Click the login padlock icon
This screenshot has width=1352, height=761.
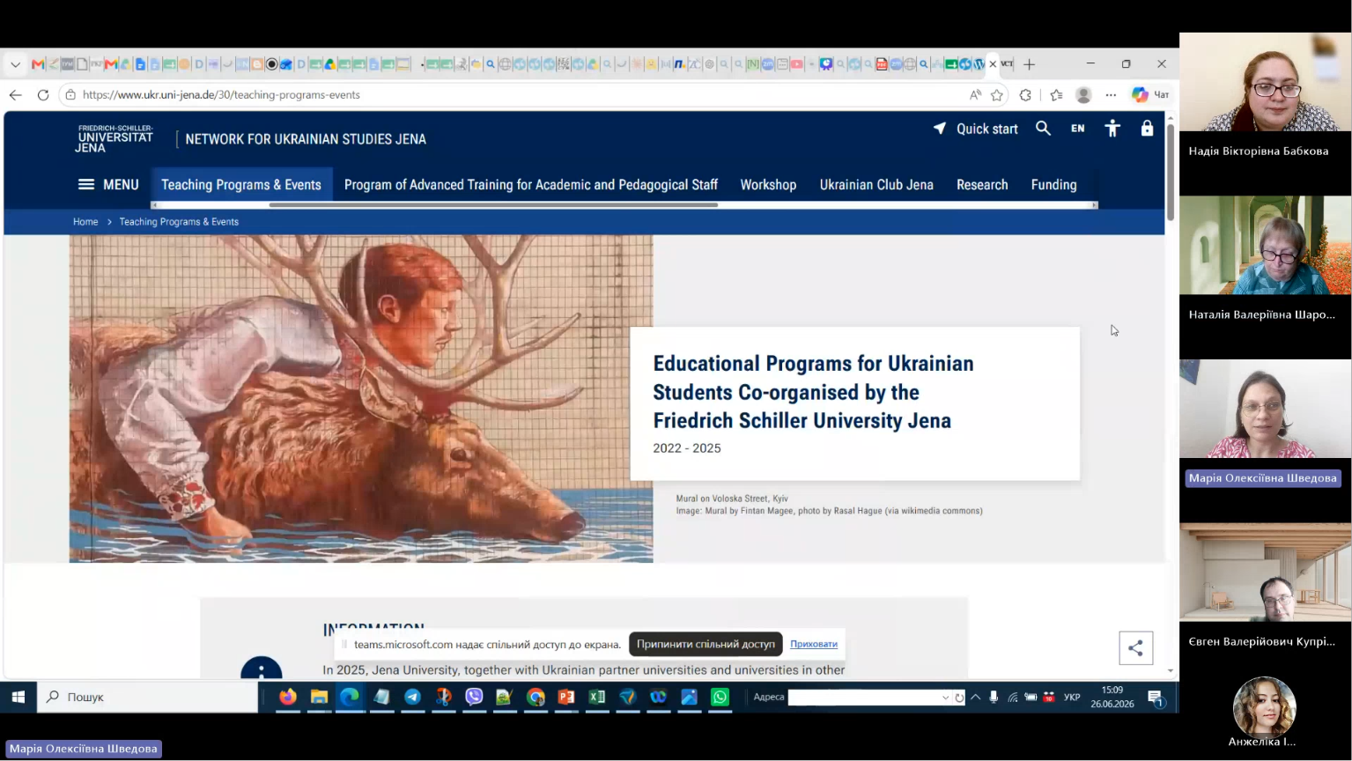tap(1147, 129)
